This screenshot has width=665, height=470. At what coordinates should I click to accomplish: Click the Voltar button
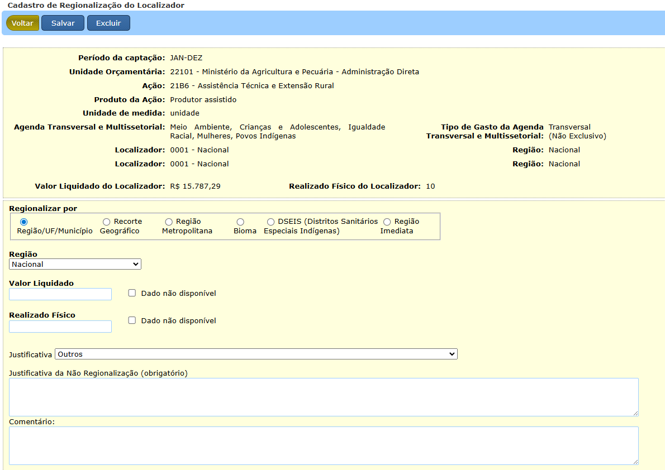22,23
